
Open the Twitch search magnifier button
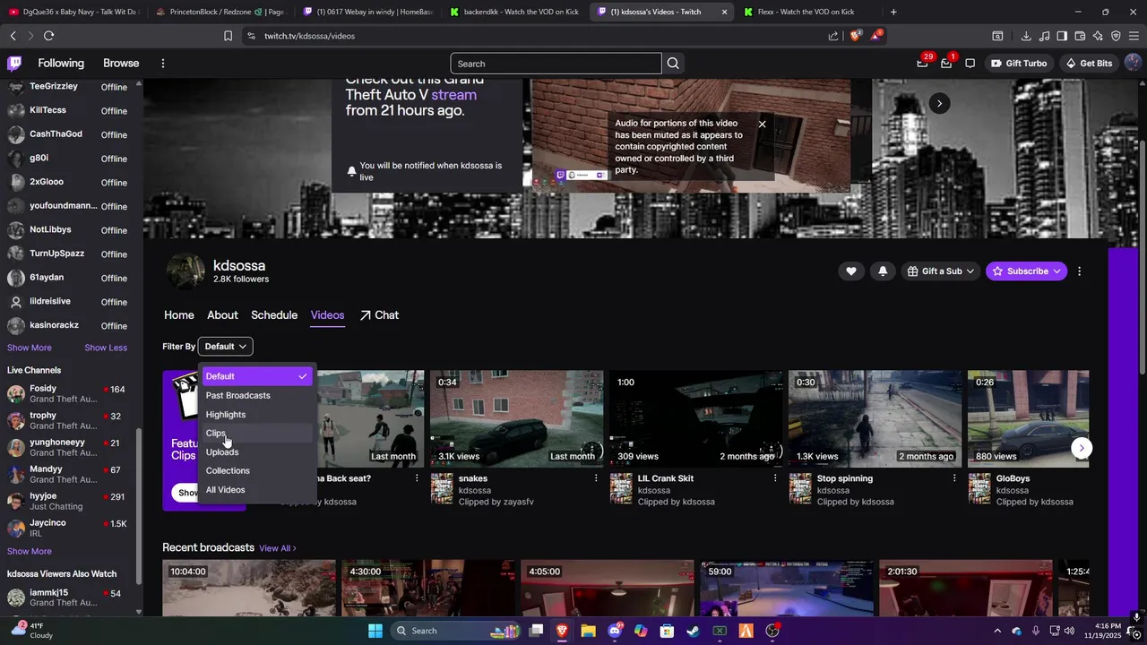point(673,64)
